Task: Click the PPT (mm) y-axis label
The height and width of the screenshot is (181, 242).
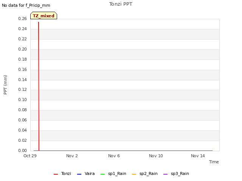Action: (x=5, y=84)
